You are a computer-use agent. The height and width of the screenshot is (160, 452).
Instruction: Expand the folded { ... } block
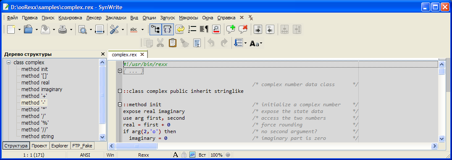(120, 71)
